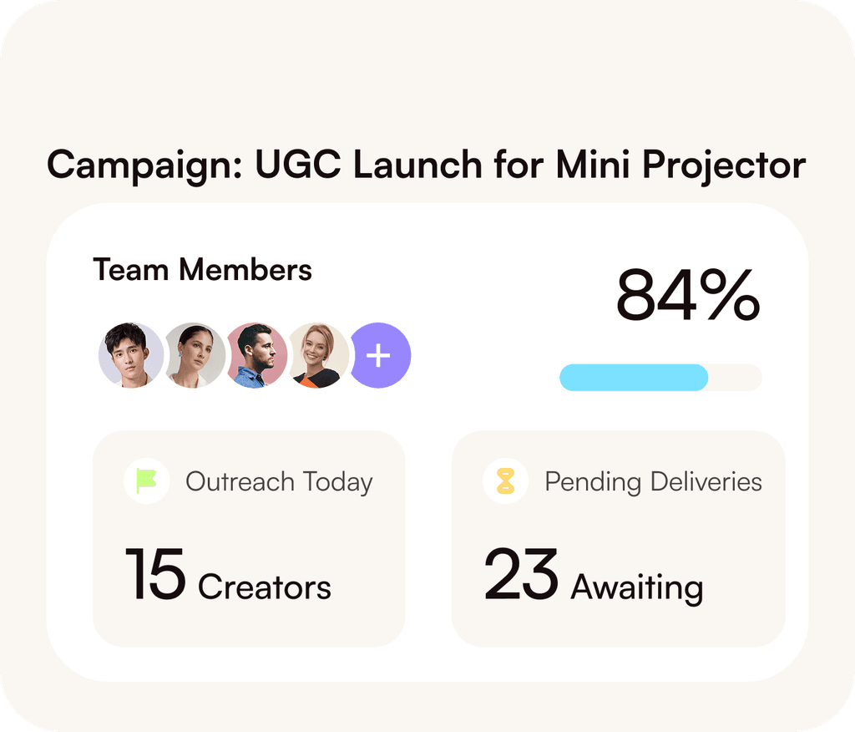This screenshot has height=732, width=855.
Task: Click the blue filled progress bar section
Action: pyautogui.click(x=633, y=378)
